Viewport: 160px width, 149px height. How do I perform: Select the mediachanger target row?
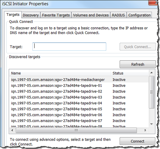click(x=79, y=80)
